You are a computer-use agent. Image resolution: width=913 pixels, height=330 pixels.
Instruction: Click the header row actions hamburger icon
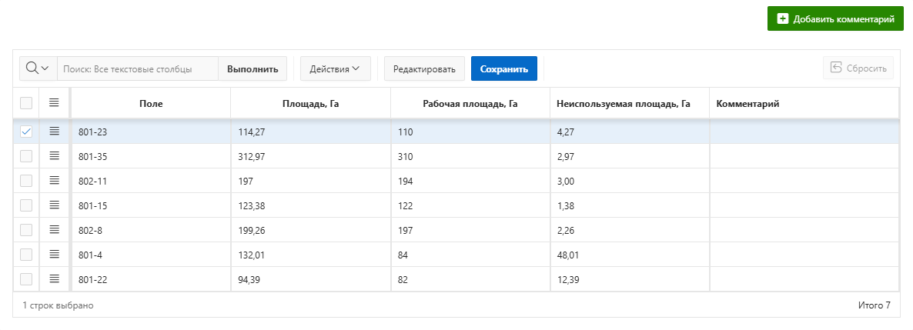click(54, 103)
